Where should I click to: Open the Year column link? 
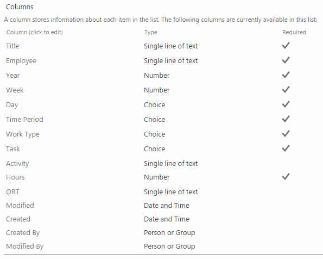(x=13, y=76)
